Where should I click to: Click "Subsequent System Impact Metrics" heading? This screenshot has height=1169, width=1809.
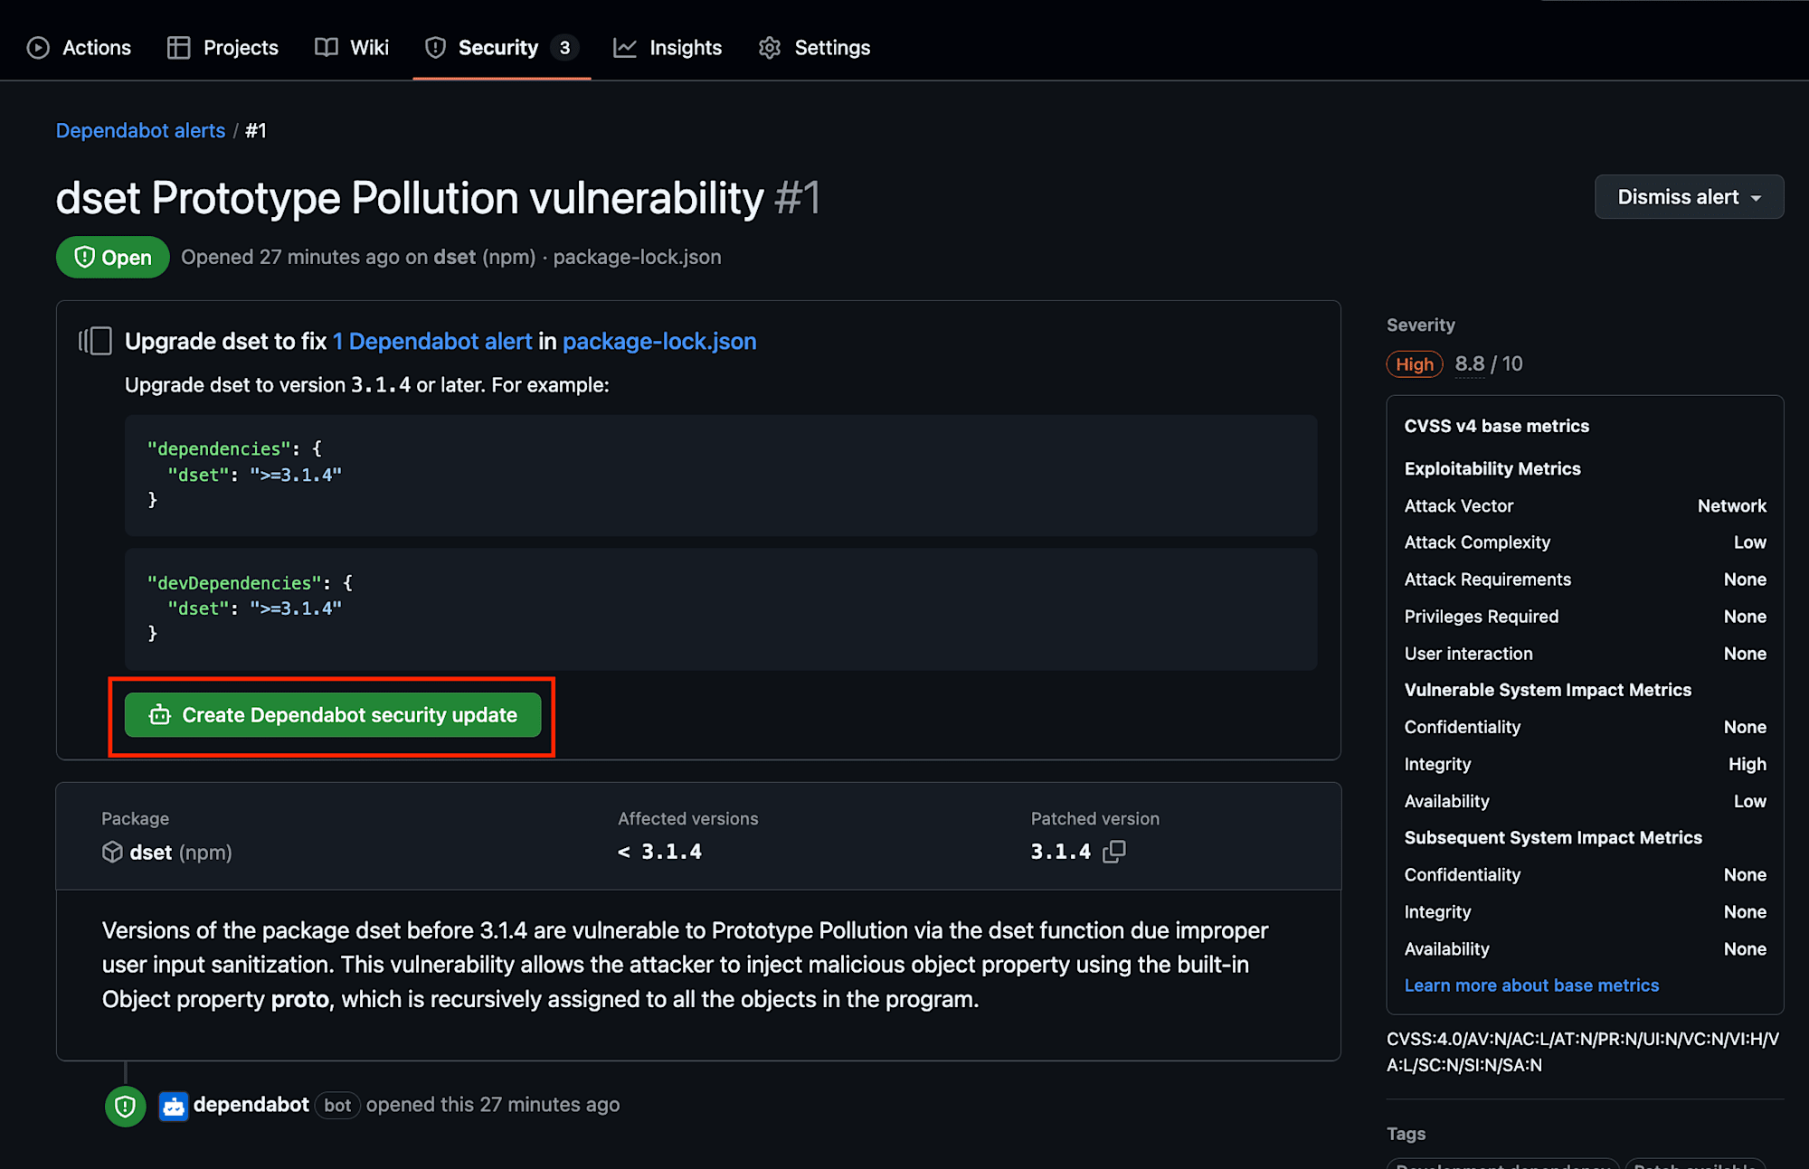pos(1553,838)
